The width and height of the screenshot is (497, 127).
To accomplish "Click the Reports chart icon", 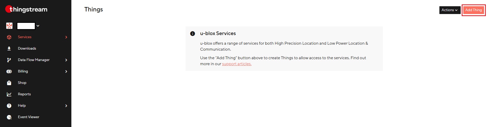I will [9, 94].
